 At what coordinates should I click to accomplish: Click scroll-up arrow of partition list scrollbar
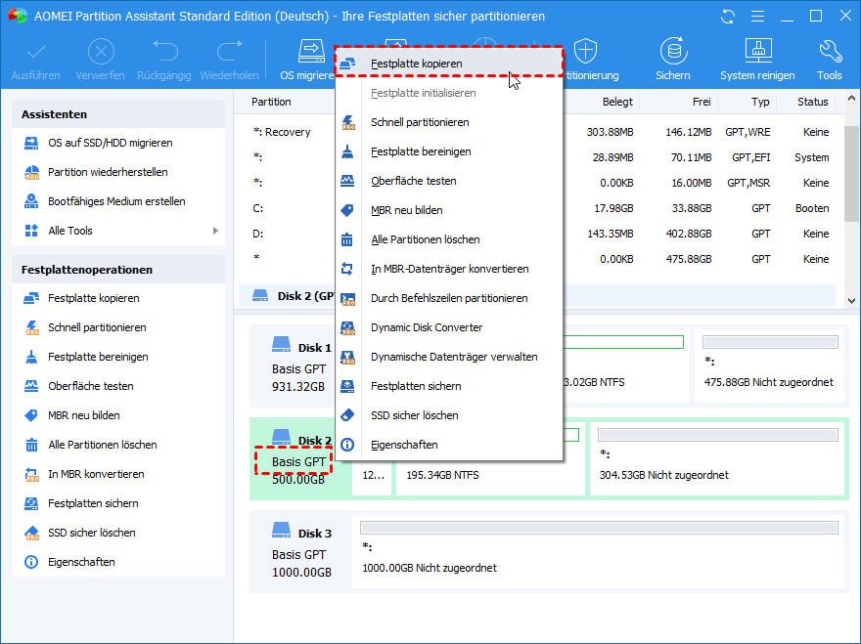[851, 98]
